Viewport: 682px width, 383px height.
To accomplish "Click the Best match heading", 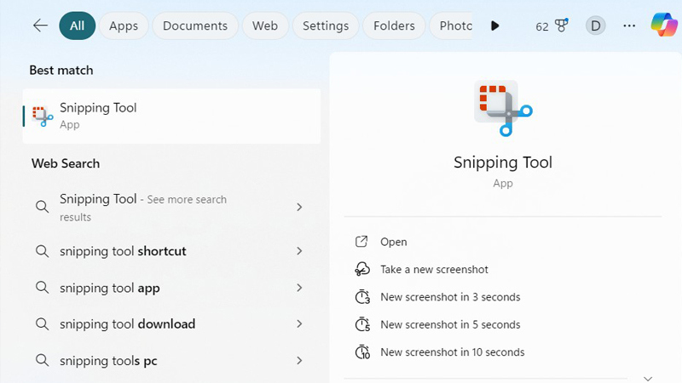I will coord(61,71).
